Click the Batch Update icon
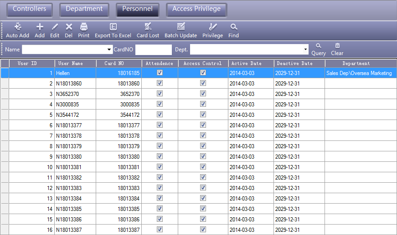Screen dimensions: 397x235 pyautogui.click(x=181, y=26)
